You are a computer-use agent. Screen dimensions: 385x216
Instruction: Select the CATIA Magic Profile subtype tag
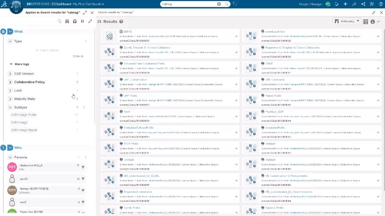click(24, 115)
